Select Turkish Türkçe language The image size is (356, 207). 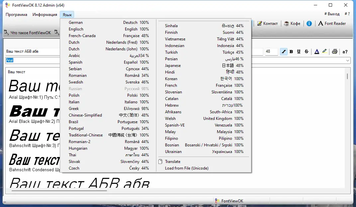[x=204, y=52]
